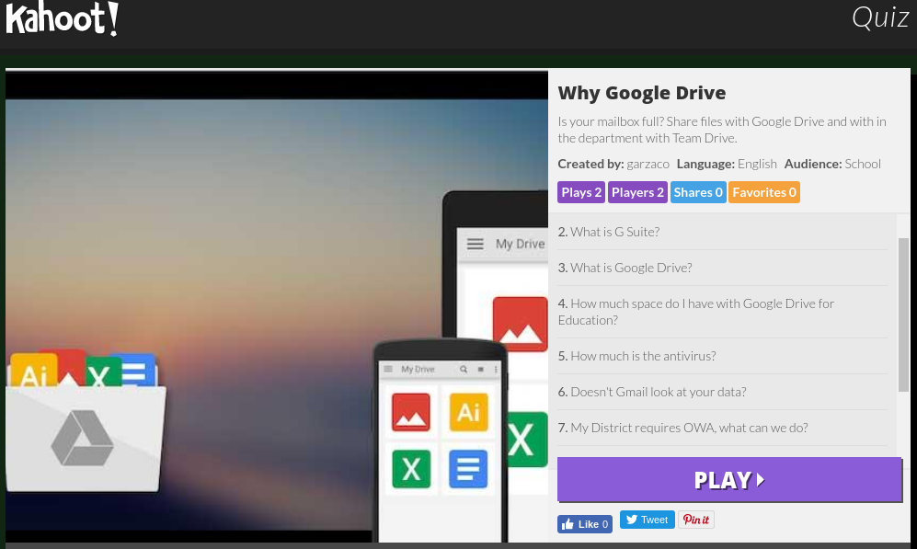Select question 6 about Gmail looking at data
This screenshot has width=917, height=549.
tap(722, 392)
